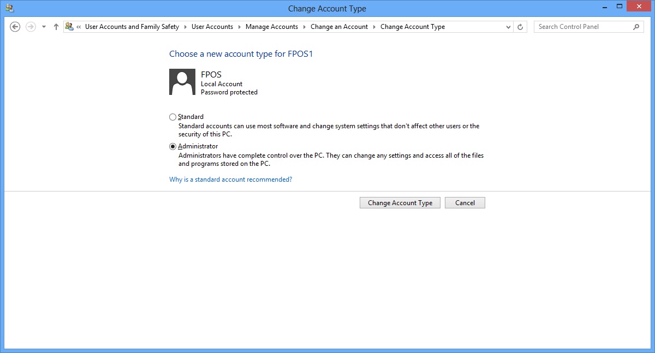Click the Cancel button
The height and width of the screenshot is (353, 655).
[465, 203]
